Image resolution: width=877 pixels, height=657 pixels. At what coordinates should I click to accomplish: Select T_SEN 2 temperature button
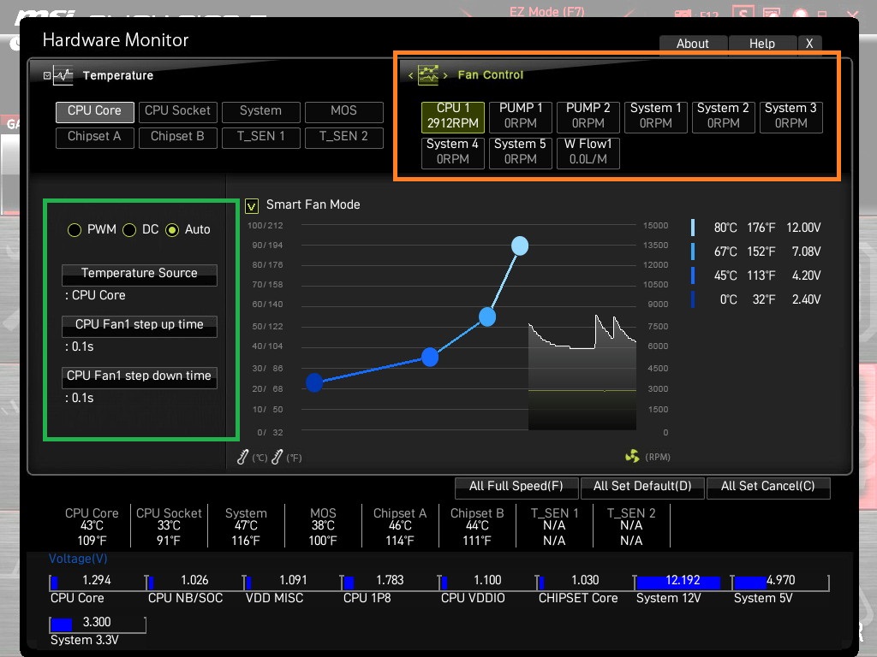344,137
